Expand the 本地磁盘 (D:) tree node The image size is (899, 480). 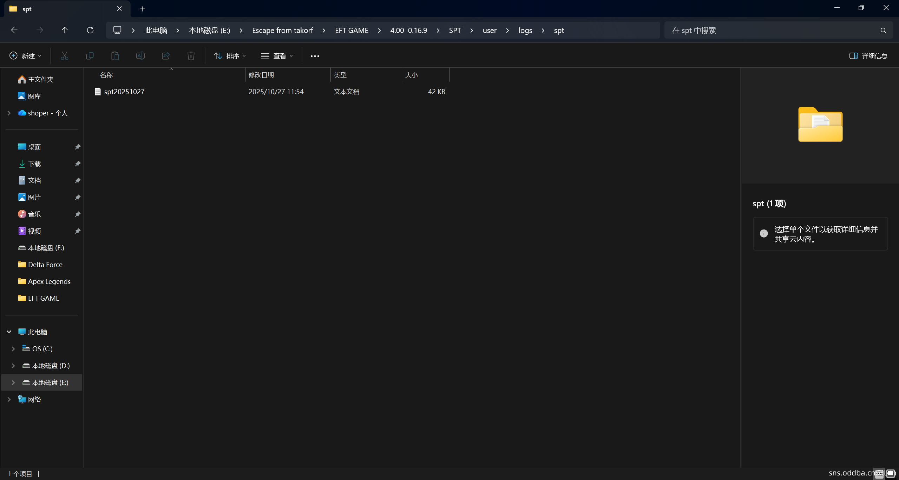coord(13,366)
